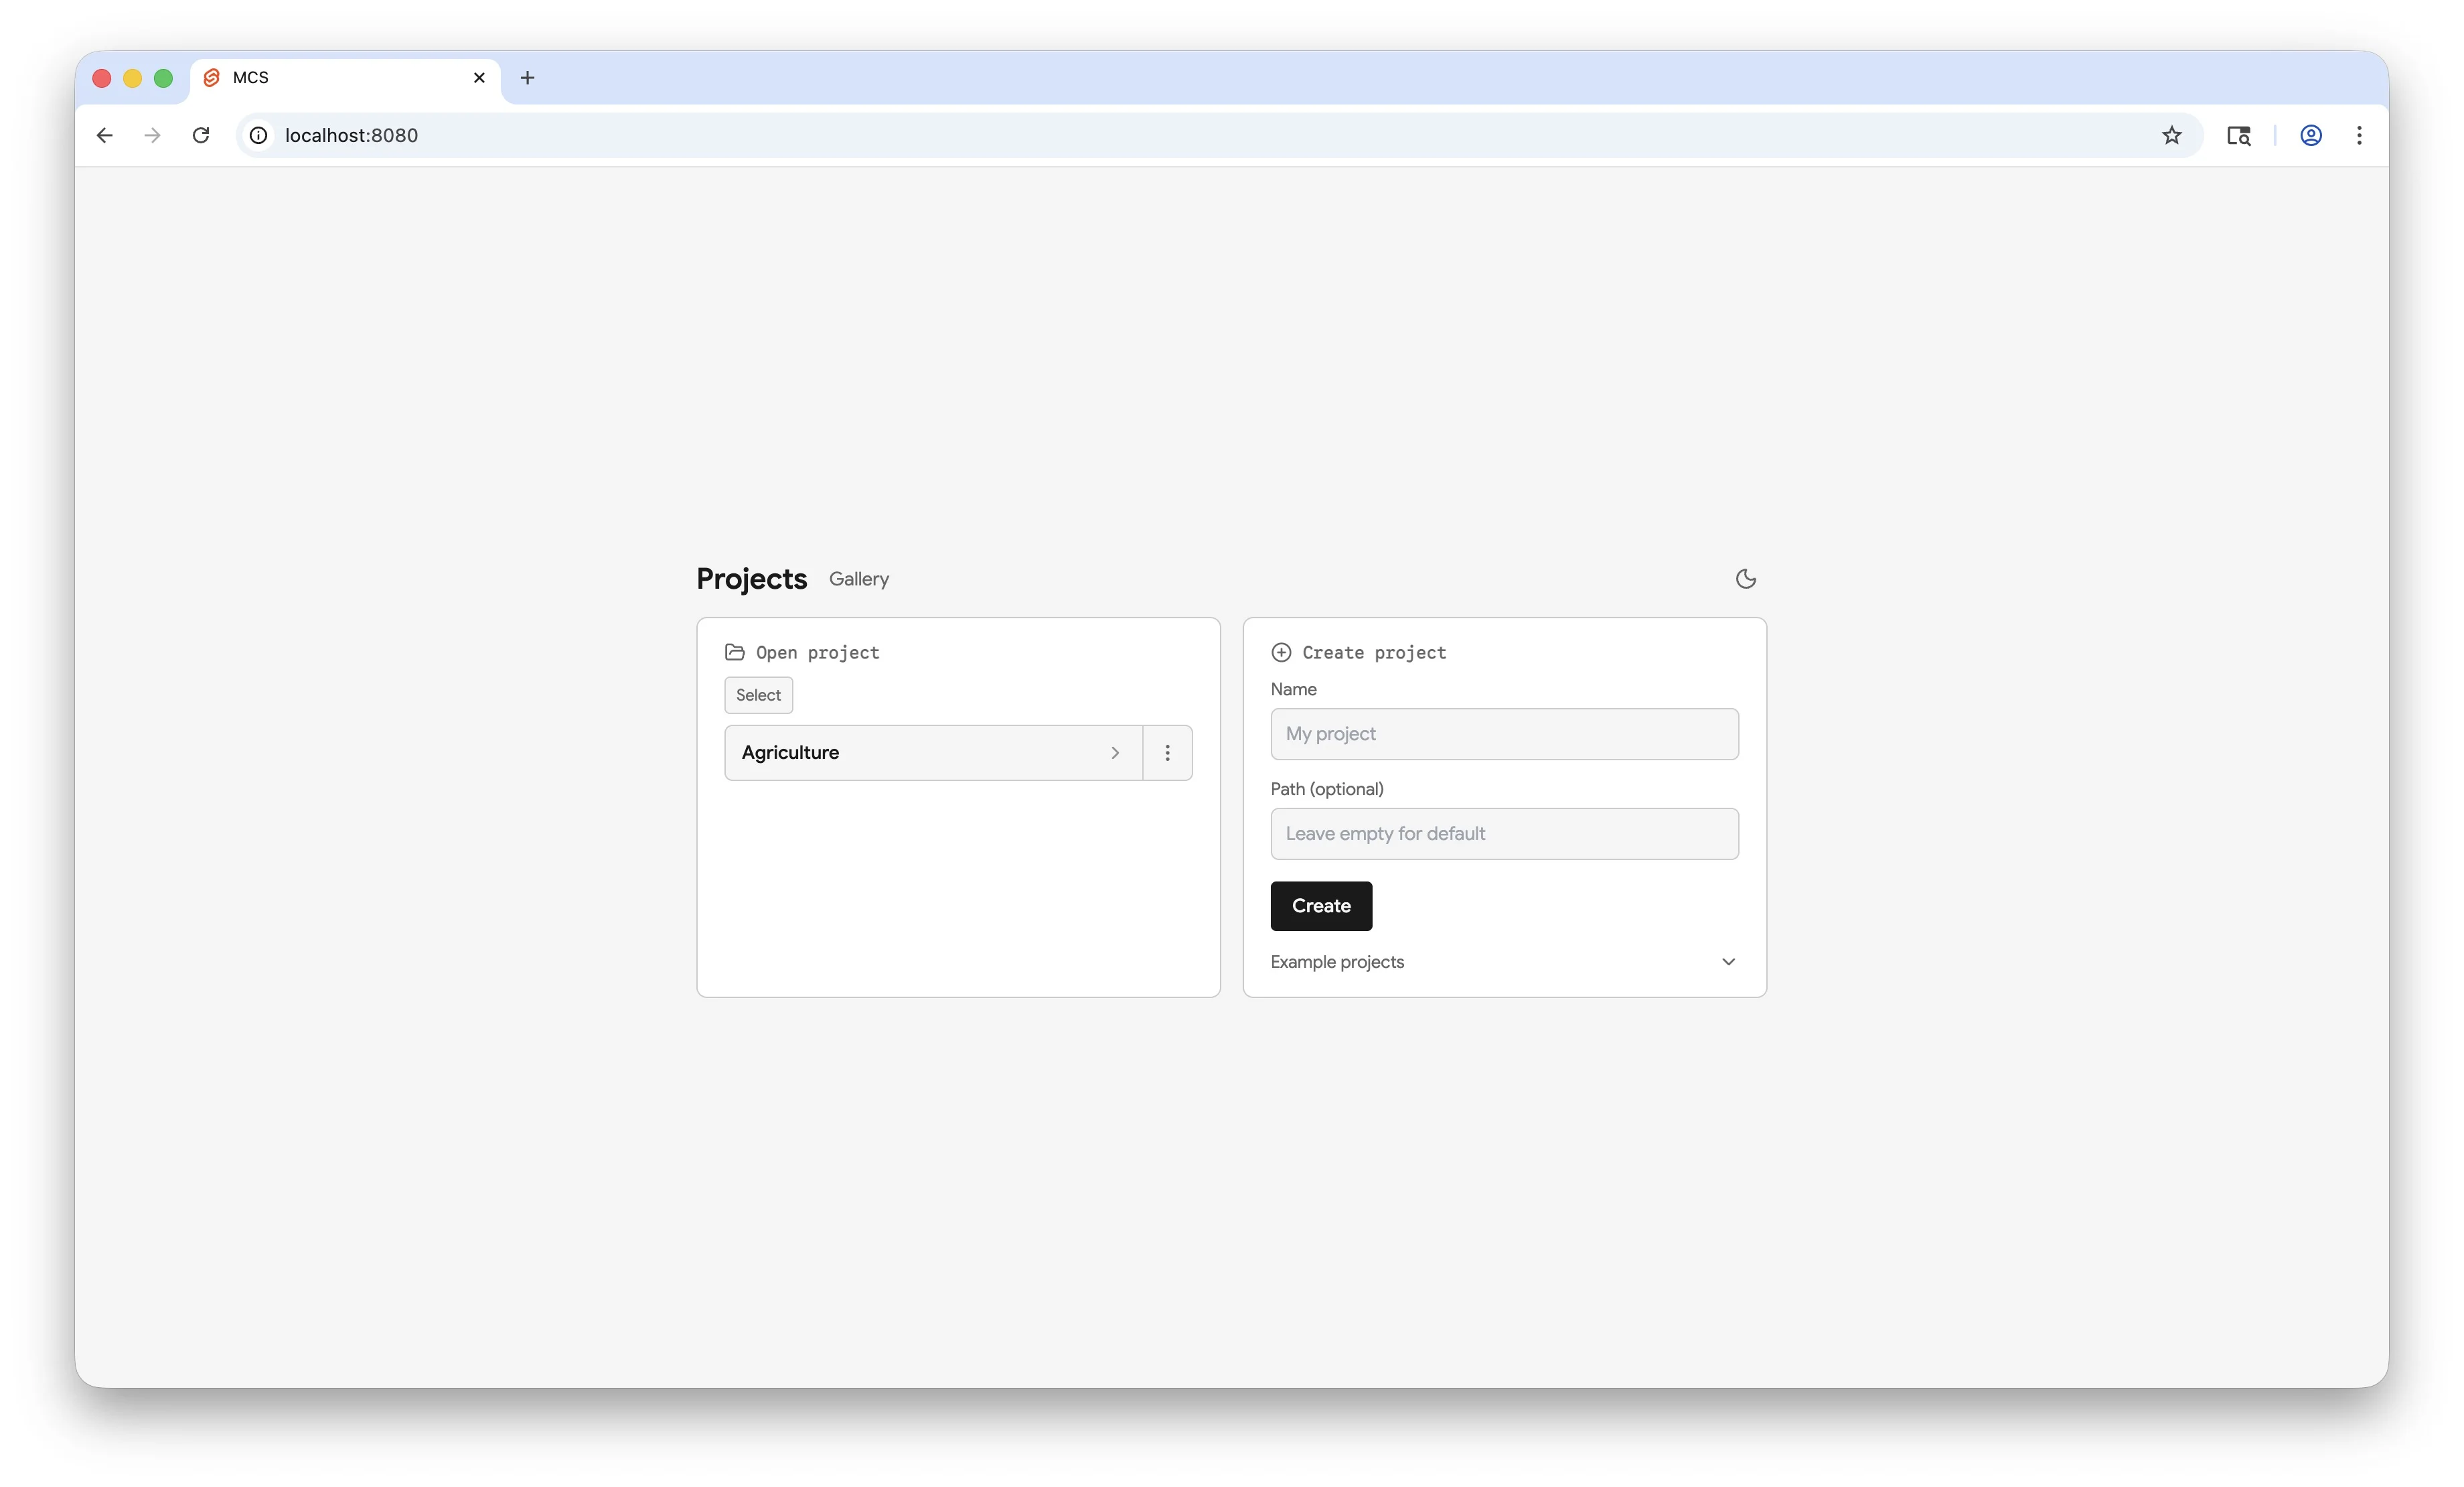The height and width of the screenshot is (1487, 2464).
Task: Open the Agriculture project options menu
Action: (1167, 752)
